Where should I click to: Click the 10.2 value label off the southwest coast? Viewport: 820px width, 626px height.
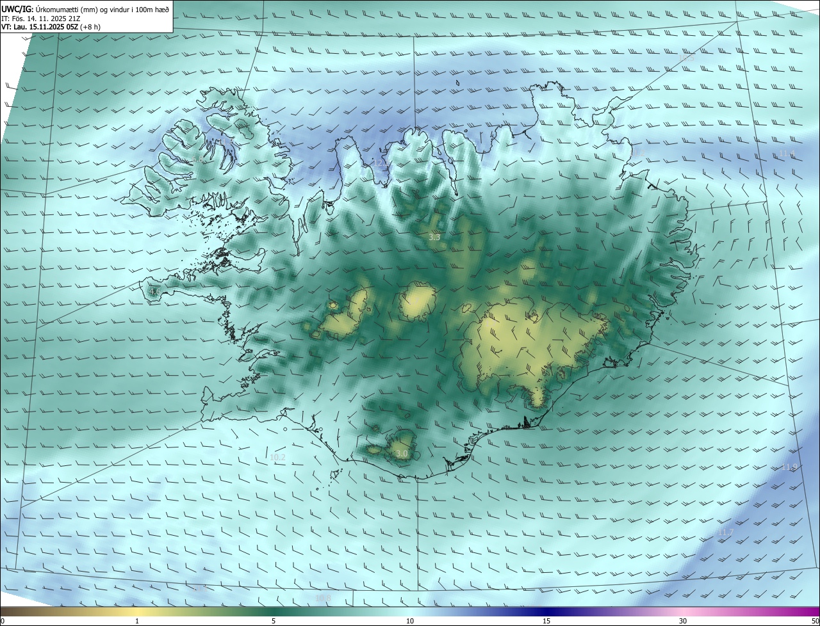(x=277, y=458)
